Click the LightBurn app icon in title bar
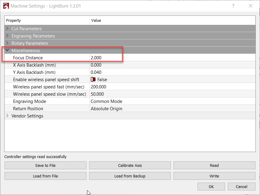 tap(6, 6)
